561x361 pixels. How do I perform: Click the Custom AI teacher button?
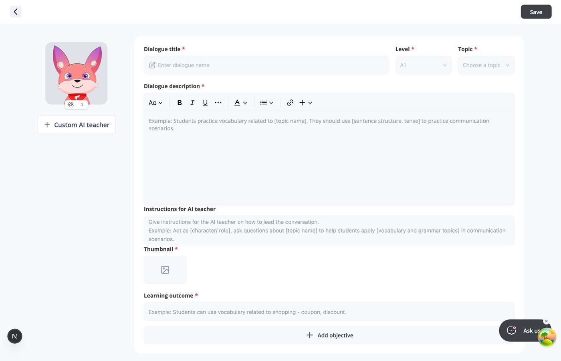(x=76, y=125)
